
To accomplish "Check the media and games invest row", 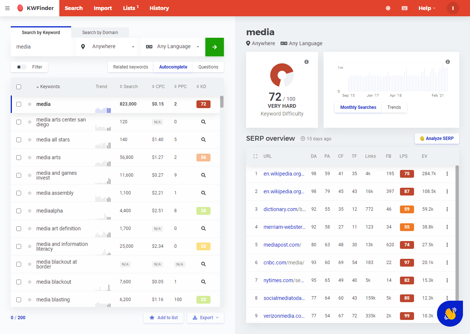I will coord(19,175).
